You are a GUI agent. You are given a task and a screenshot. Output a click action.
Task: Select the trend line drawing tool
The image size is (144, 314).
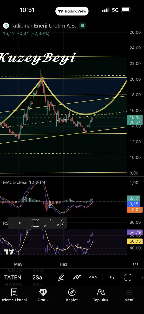tap(48, 223)
